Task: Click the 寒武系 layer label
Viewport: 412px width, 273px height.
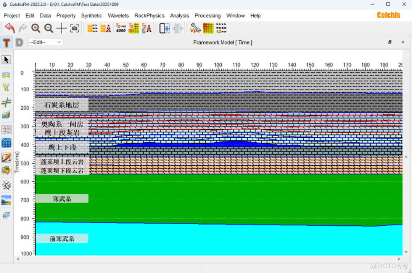Action: 62,199
